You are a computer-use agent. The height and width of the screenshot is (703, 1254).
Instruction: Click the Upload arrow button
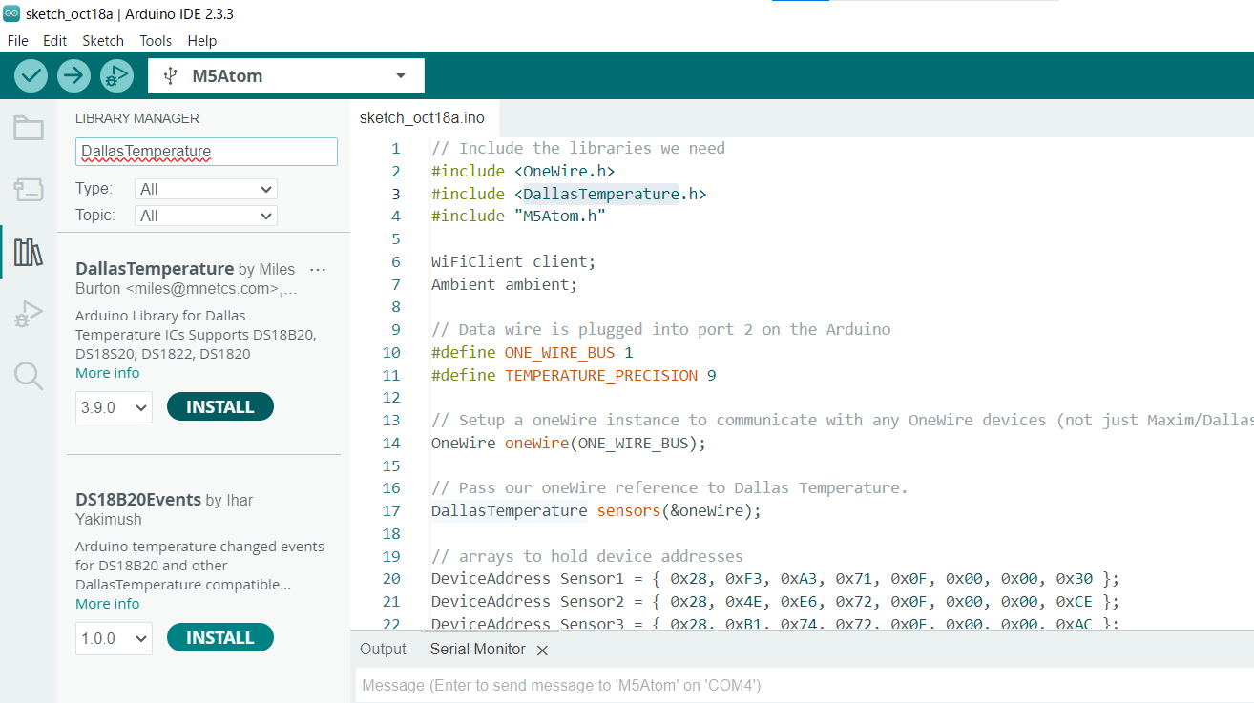pos(73,75)
